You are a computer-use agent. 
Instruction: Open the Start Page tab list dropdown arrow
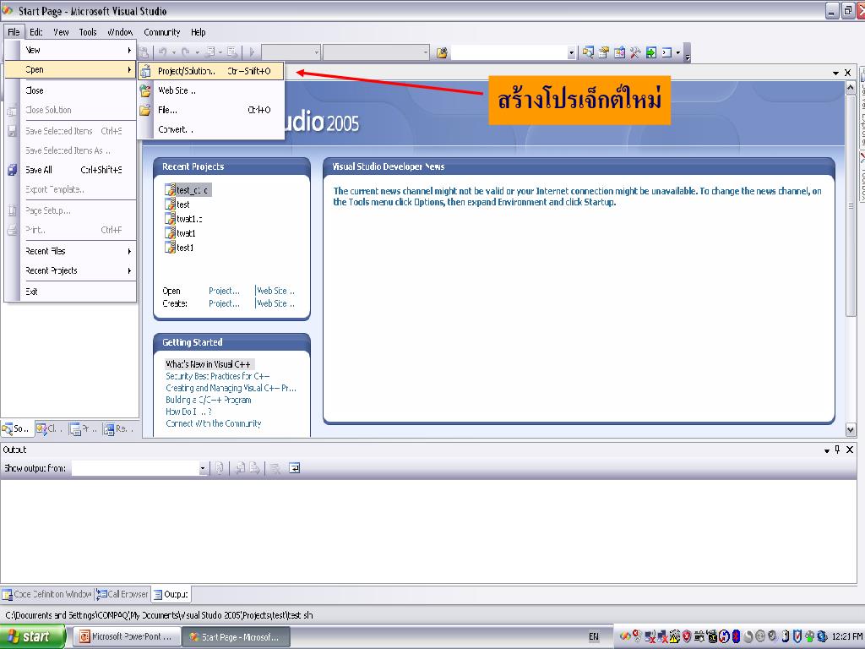click(x=835, y=73)
